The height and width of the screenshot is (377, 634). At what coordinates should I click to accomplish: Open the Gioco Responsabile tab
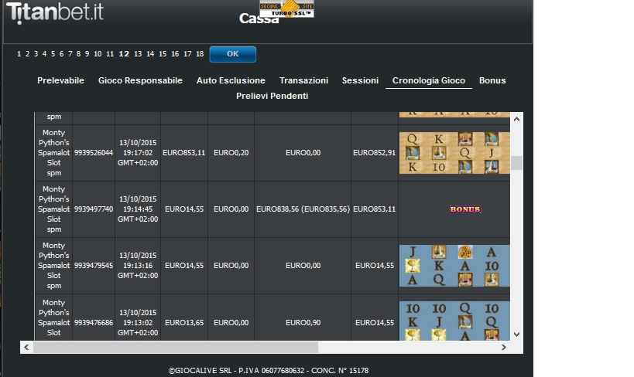[140, 80]
